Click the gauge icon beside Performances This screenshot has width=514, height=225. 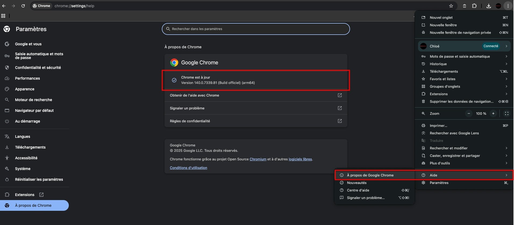pos(7,78)
